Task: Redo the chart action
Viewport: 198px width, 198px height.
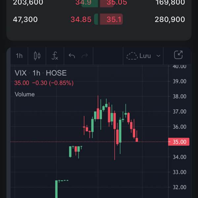Action: (x=84, y=56)
